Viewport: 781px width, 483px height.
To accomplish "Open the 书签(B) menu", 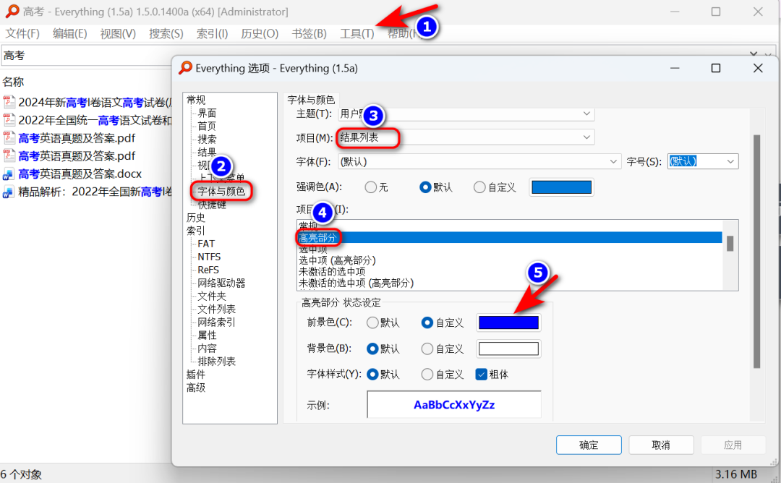I will 309,33.
